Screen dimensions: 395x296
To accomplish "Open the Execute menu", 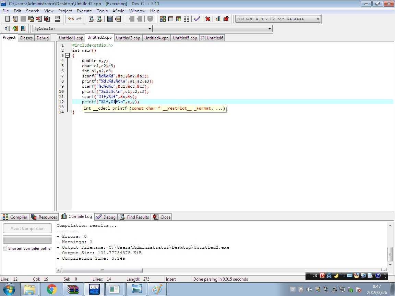I will tap(84, 11).
